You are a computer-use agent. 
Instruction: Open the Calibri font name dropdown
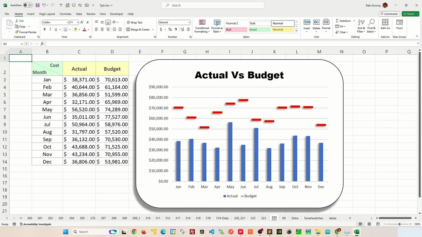[67, 22]
